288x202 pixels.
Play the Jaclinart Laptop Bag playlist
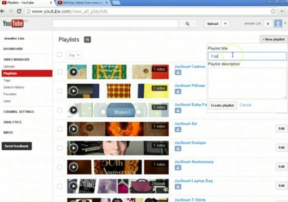pos(73,186)
